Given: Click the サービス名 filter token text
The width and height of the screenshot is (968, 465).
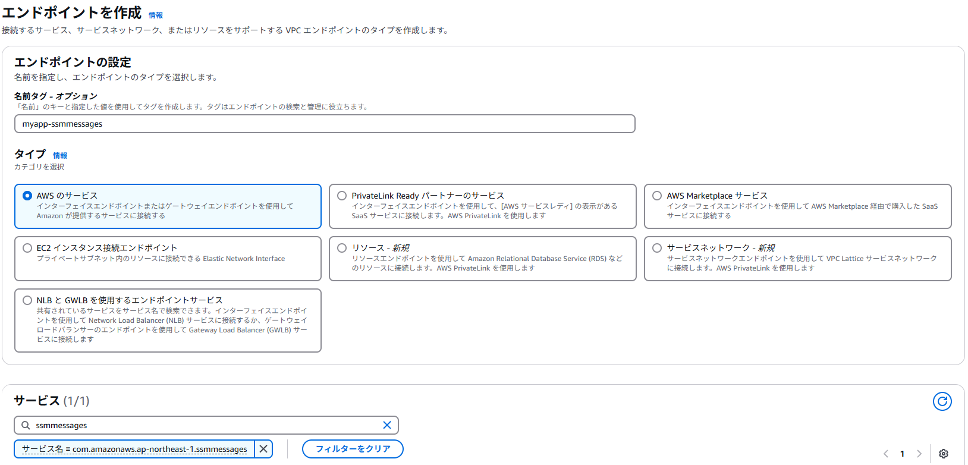Looking at the screenshot, I should [134, 449].
